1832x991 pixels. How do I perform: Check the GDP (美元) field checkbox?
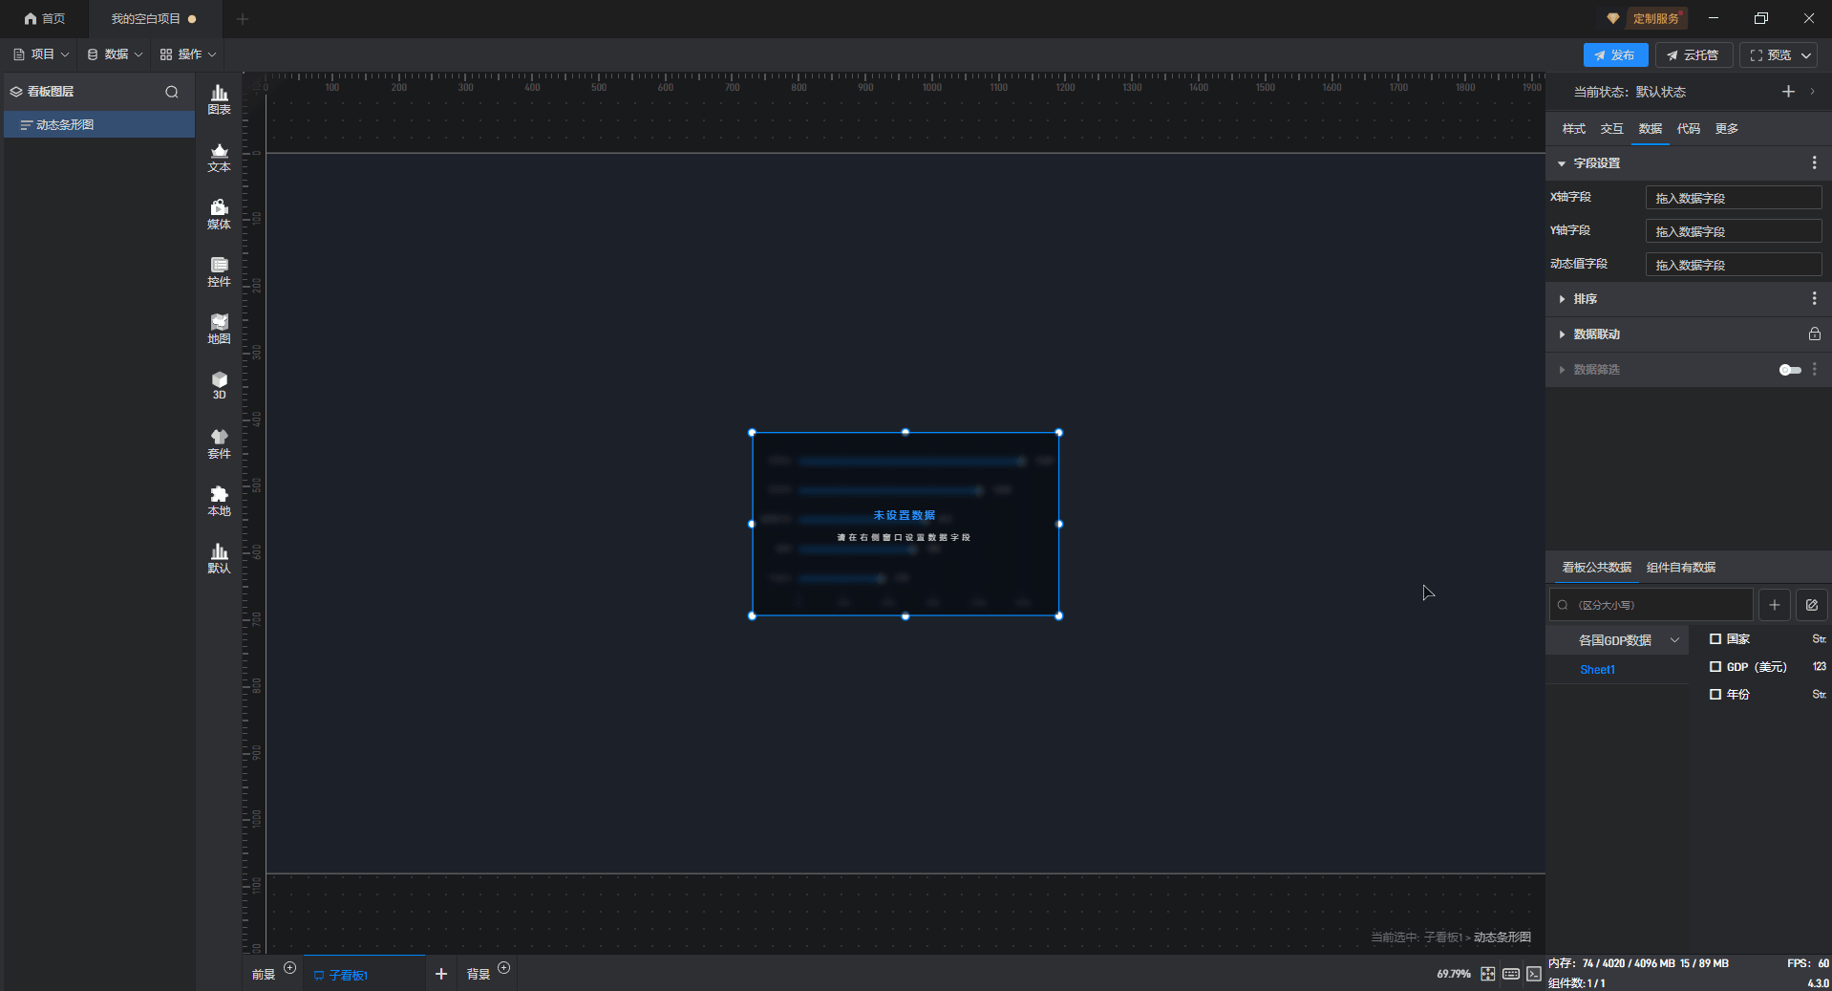click(1715, 667)
